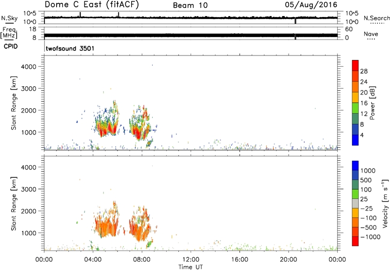Click the gray -25 to 25 velocity colorbar segment
The image size is (390, 270).
tap(355, 203)
